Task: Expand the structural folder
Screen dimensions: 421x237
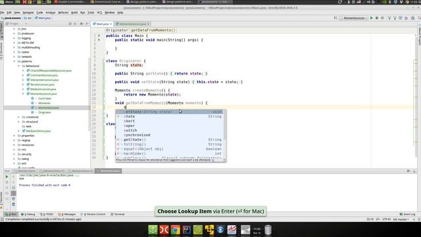Action: [19, 122]
